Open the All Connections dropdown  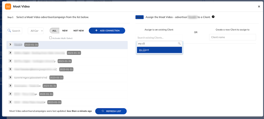click(36, 31)
